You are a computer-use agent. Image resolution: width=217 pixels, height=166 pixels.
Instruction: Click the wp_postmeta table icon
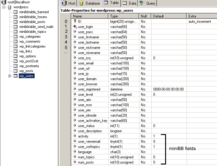[x=15, y=66]
